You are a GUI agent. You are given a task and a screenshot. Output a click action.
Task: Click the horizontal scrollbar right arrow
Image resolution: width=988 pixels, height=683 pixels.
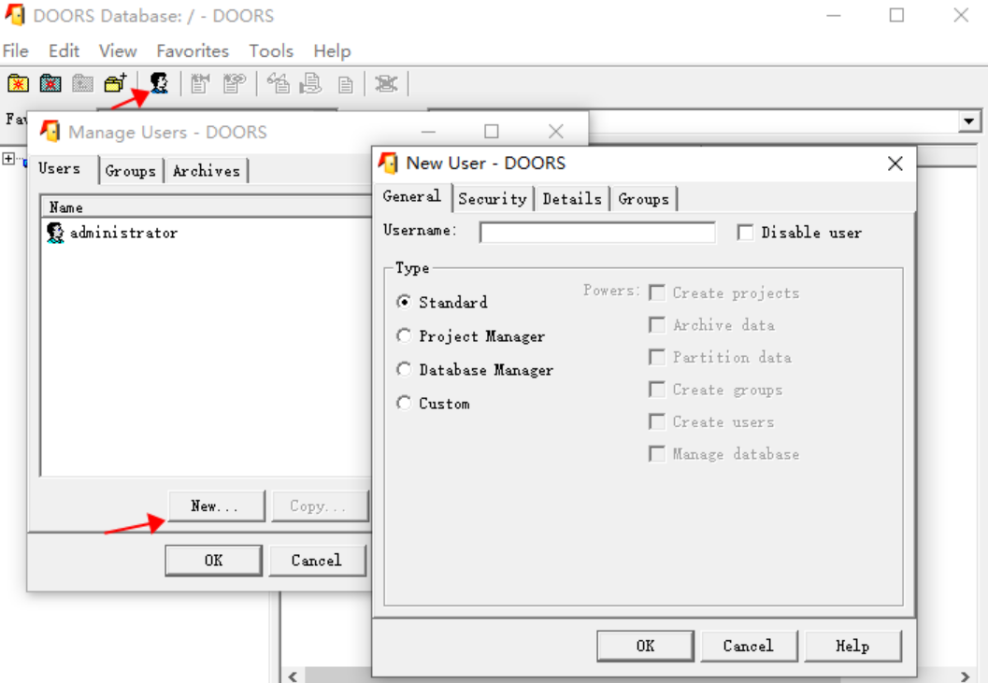click(x=965, y=676)
